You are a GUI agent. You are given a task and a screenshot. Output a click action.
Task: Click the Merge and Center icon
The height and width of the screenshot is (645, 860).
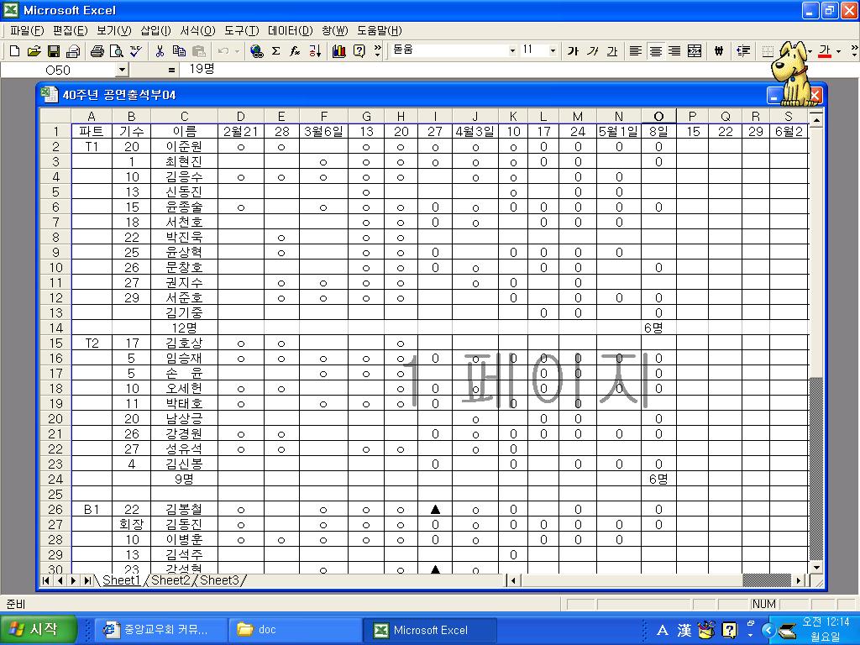[695, 51]
